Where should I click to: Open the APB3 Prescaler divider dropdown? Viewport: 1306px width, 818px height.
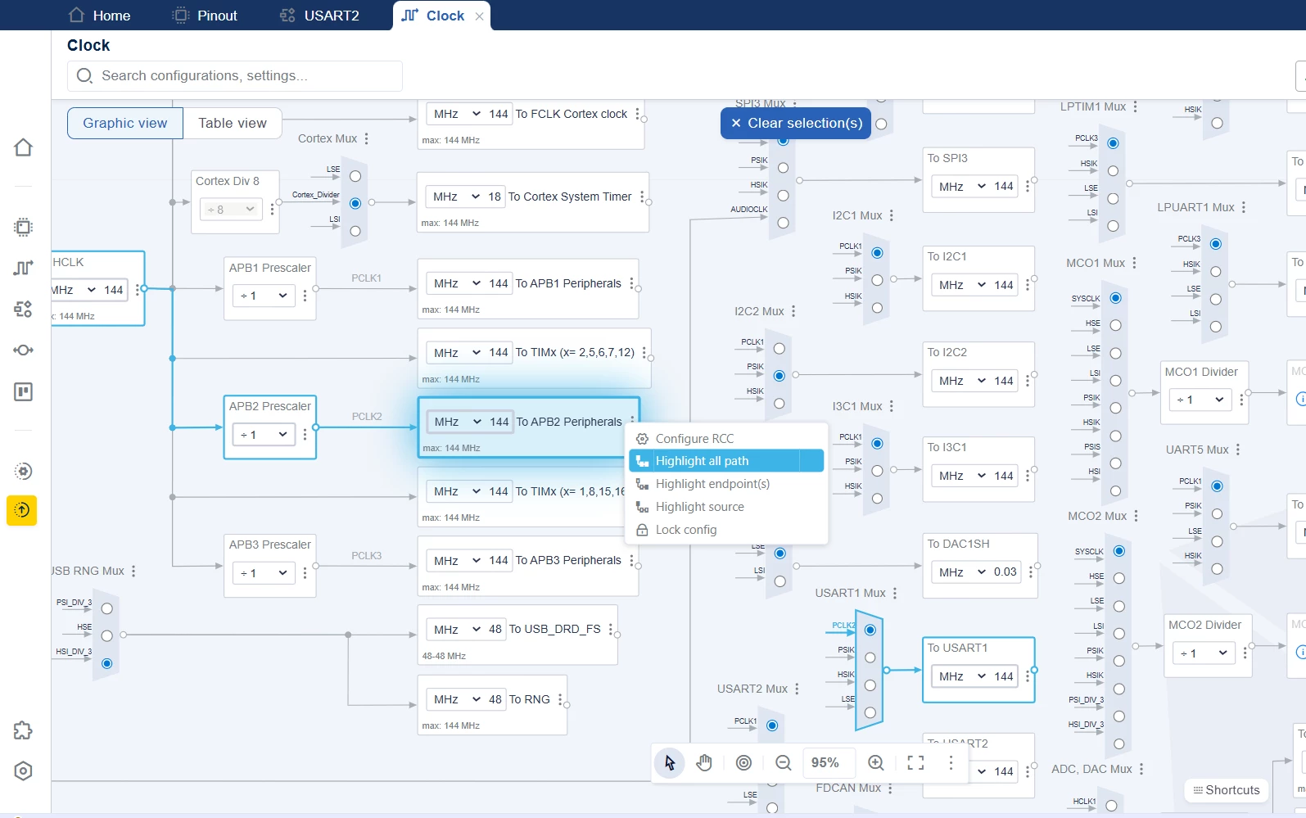point(264,572)
